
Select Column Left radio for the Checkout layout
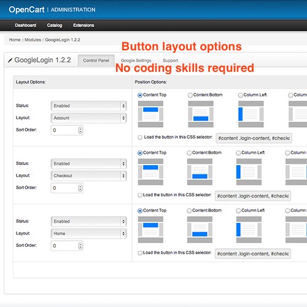pyautogui.click(x=238, y=153)
